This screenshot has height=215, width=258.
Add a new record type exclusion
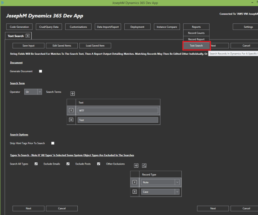click(x=136, y=165)
